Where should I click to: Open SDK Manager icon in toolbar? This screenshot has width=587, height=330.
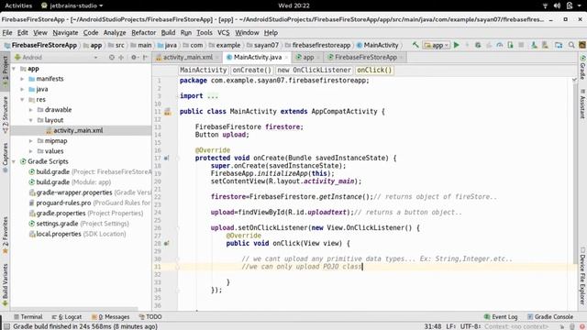pyautogui.click(x=545, y=45)
